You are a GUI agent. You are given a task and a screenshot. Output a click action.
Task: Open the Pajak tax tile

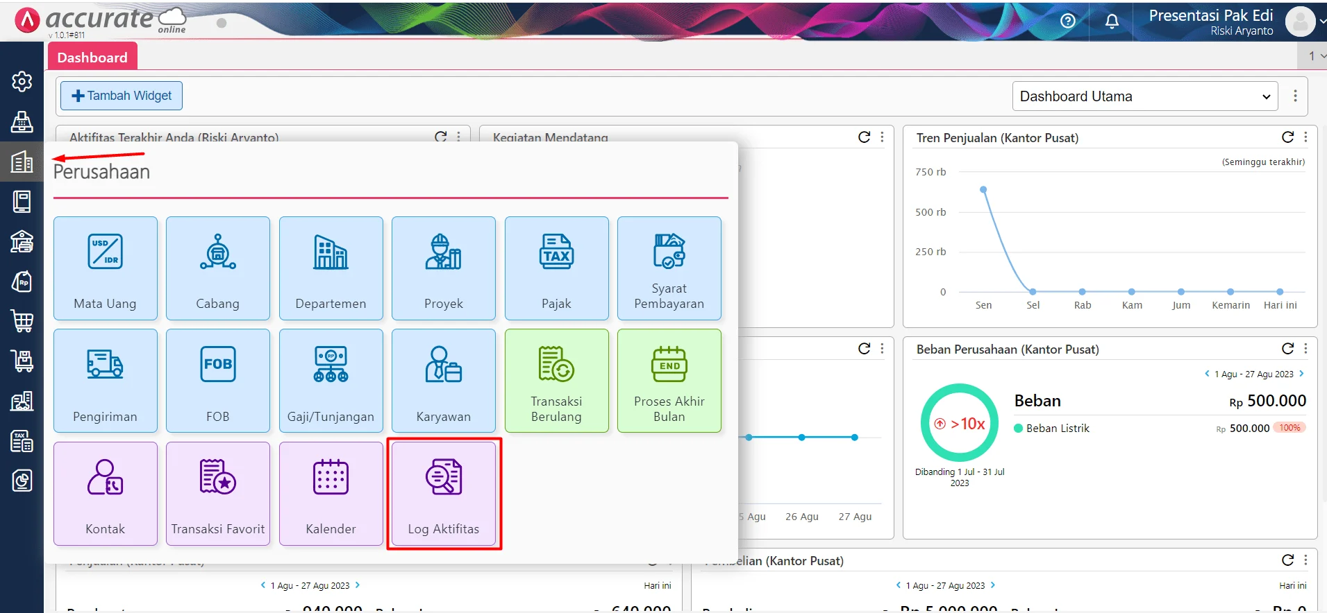pyautogui.click(x=556, y=268)
